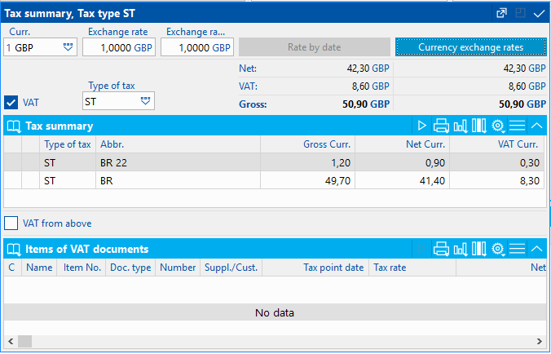Open the chart icon in Tax summary toolbar
551x354 pixels.
click(460, 126)
